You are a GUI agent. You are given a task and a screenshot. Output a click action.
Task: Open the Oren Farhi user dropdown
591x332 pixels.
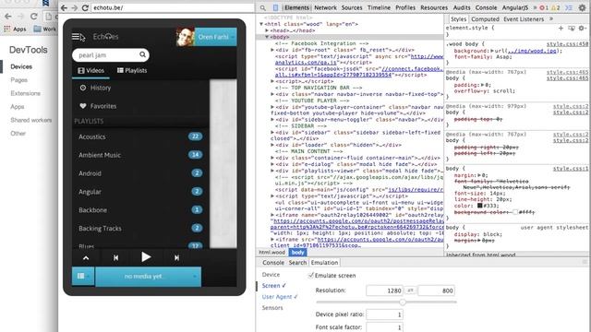coord(215,37)
